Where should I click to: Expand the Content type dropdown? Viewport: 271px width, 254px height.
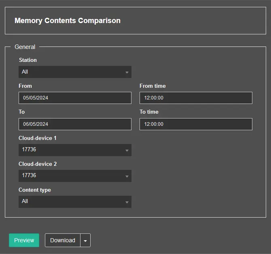coord(75,201)
